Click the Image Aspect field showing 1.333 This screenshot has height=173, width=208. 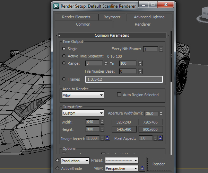[x=93, y=138]
